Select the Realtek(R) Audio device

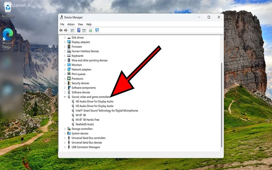pyautogui.click(x=85, y=124)
